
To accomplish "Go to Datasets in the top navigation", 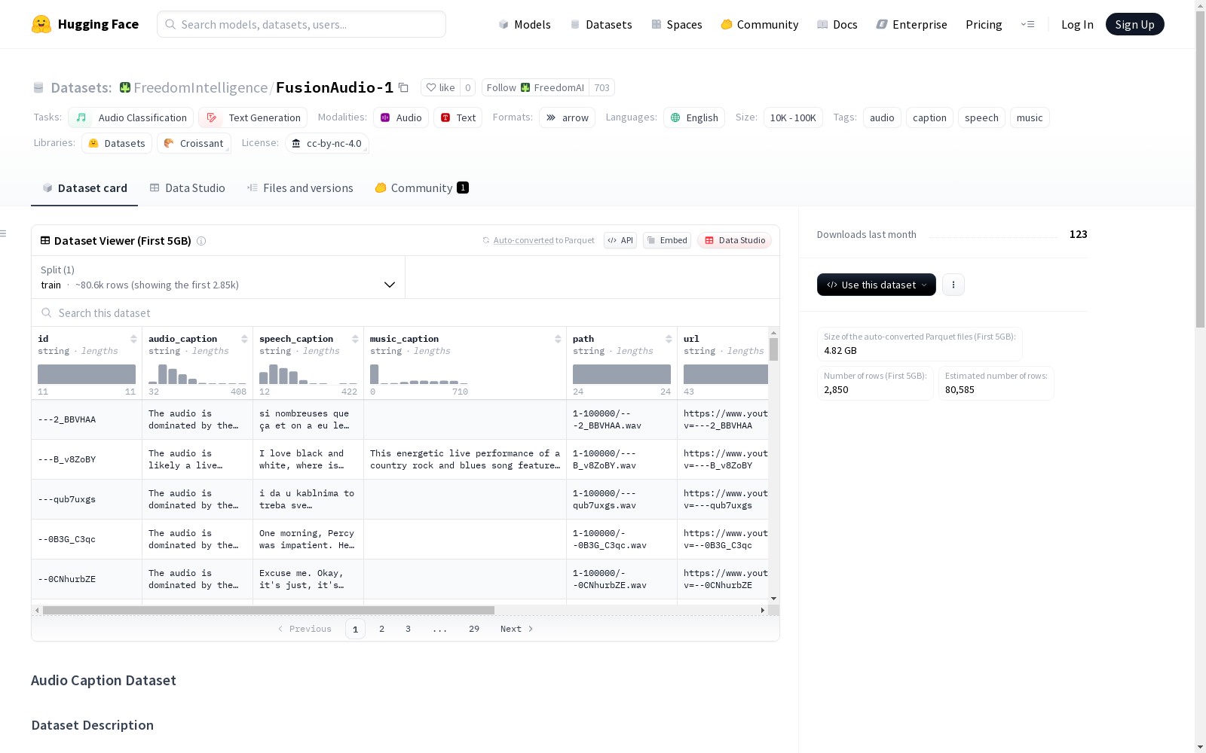I will point(601,24).
